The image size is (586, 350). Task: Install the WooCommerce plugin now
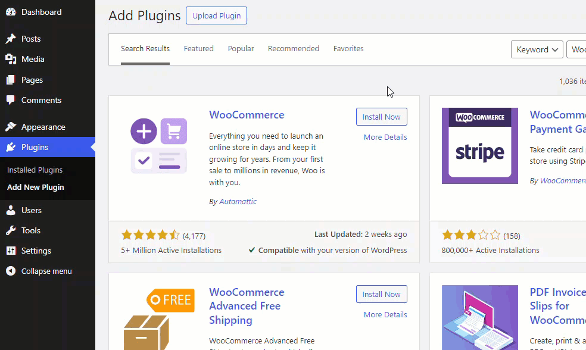pos(382,117)
